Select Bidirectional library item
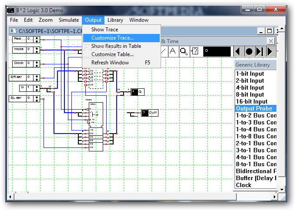 (256, 171)
